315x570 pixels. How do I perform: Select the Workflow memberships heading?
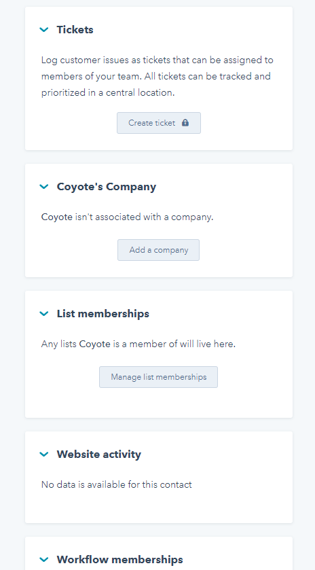pyautogui.click(x=120, y=559)
